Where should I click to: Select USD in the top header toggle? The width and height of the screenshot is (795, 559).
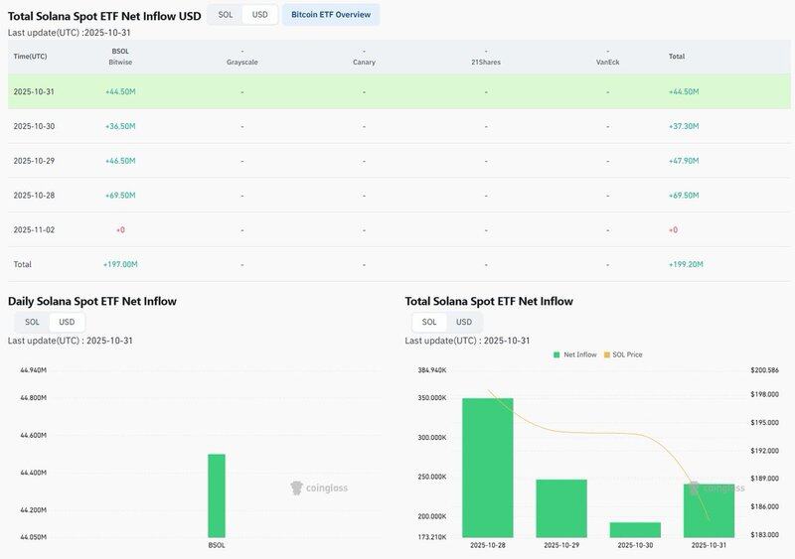point(259,15)
